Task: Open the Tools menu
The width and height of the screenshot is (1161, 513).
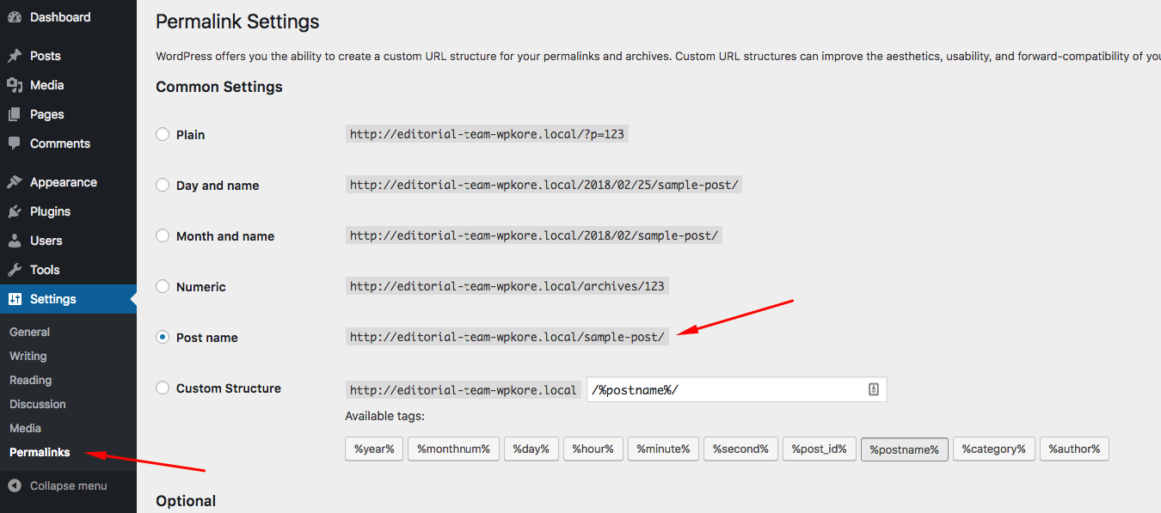Action: [45, 270]
